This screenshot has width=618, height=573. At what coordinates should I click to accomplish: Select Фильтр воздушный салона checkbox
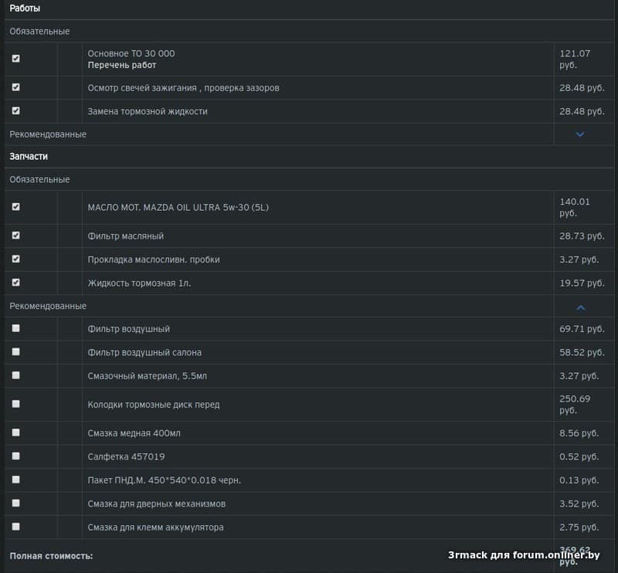click(16, 351)
